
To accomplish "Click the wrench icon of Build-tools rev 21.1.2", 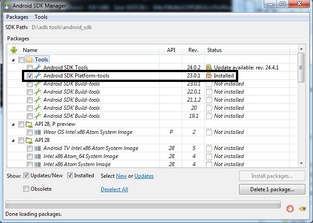I will (x=38, y=99).
